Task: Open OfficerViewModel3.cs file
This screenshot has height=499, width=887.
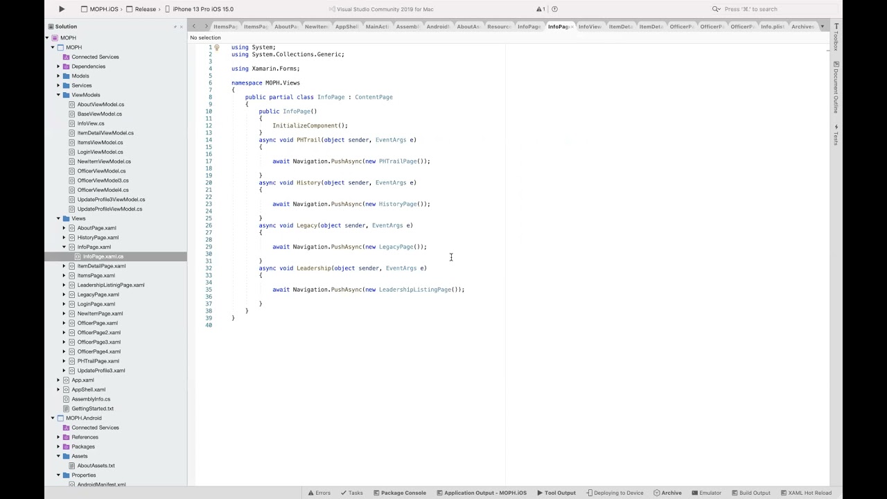Action: [103, 180]
